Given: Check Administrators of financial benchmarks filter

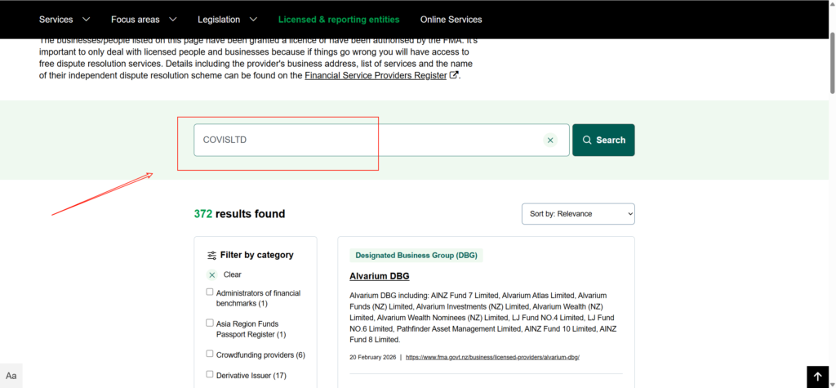Looking at the screenshot, I should (210, 292).
